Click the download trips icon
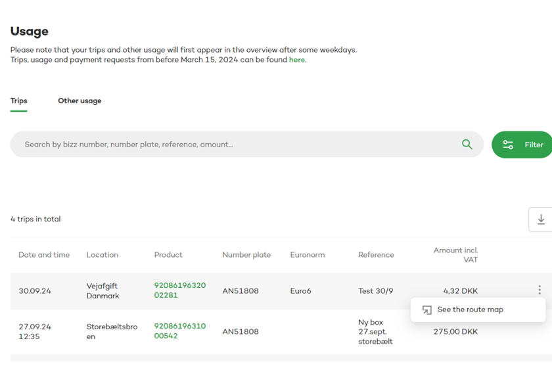The height and width of the screenshot is (368, 552). click(x=541, y=219)
